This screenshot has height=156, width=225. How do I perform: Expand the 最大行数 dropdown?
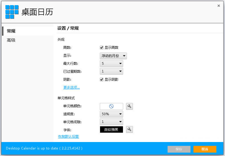(x=112, y=64)
